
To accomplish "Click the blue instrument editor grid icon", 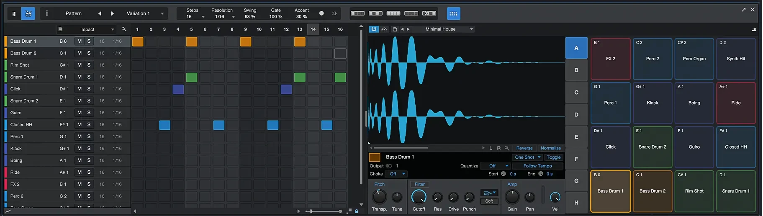I will coord(453,13).
